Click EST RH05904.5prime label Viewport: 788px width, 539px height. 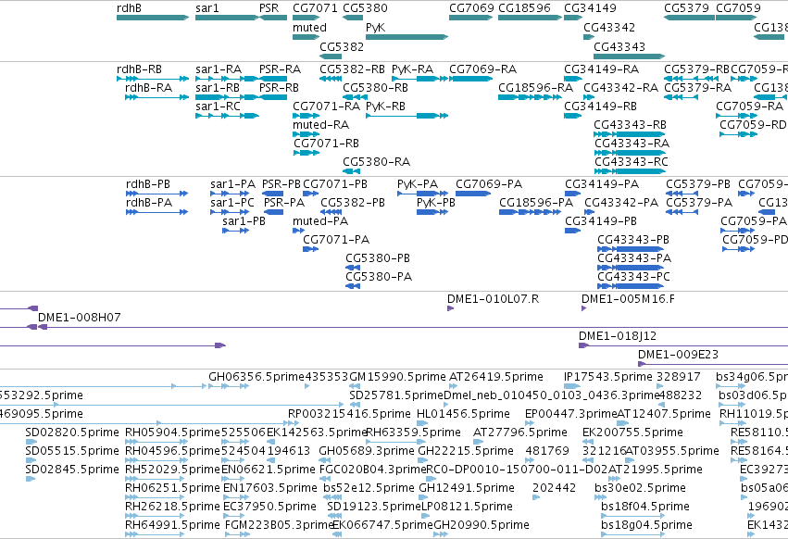pyautogui.click(x=173, y=432)
